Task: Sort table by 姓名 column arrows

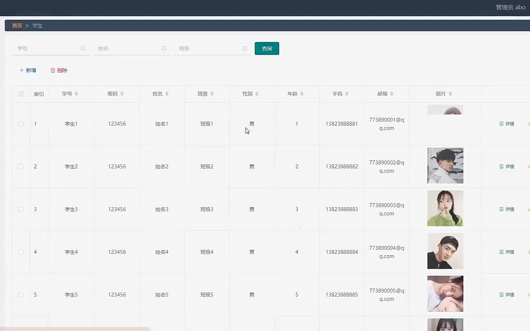Action: pos(167,94)
